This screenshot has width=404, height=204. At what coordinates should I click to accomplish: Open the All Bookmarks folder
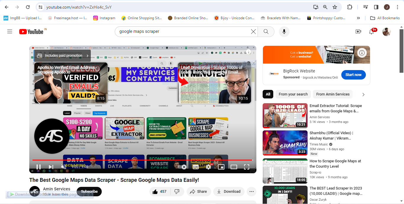[385, 18]
